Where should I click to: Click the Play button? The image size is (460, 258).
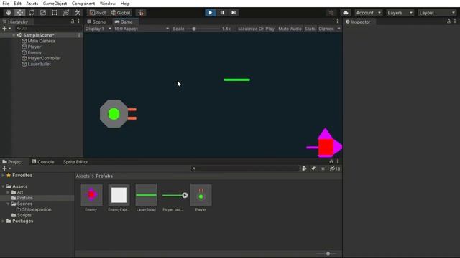(x=211, y=13)
